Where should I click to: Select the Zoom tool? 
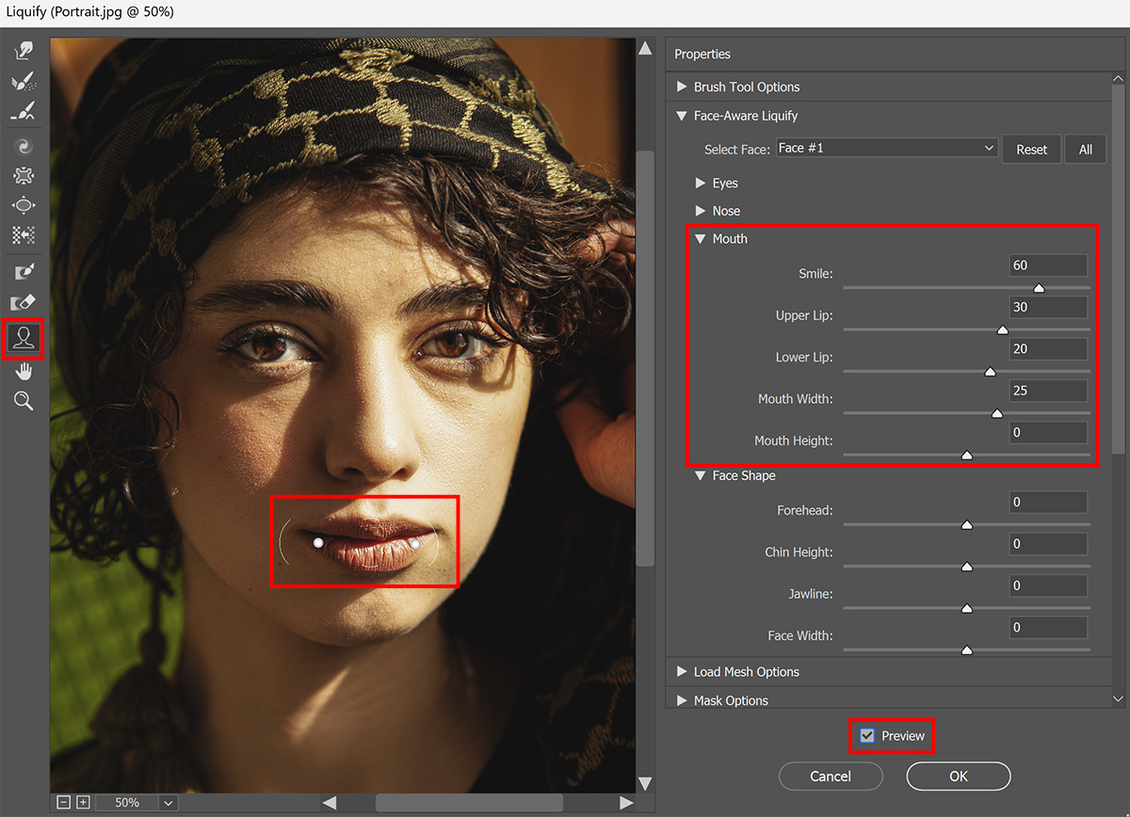pyautogui.click(x=24, y=400)
